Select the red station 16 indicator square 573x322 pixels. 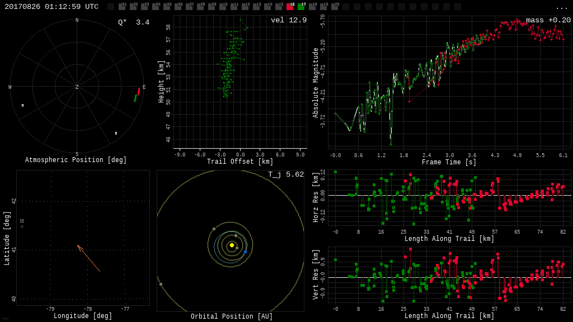pos(290,7)
